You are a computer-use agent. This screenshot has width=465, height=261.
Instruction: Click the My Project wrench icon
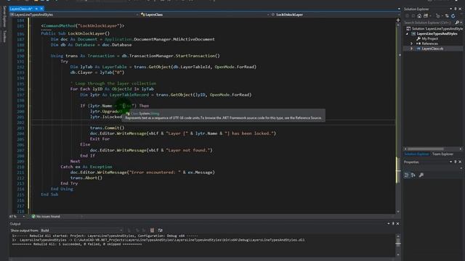[x=418, y=38]
